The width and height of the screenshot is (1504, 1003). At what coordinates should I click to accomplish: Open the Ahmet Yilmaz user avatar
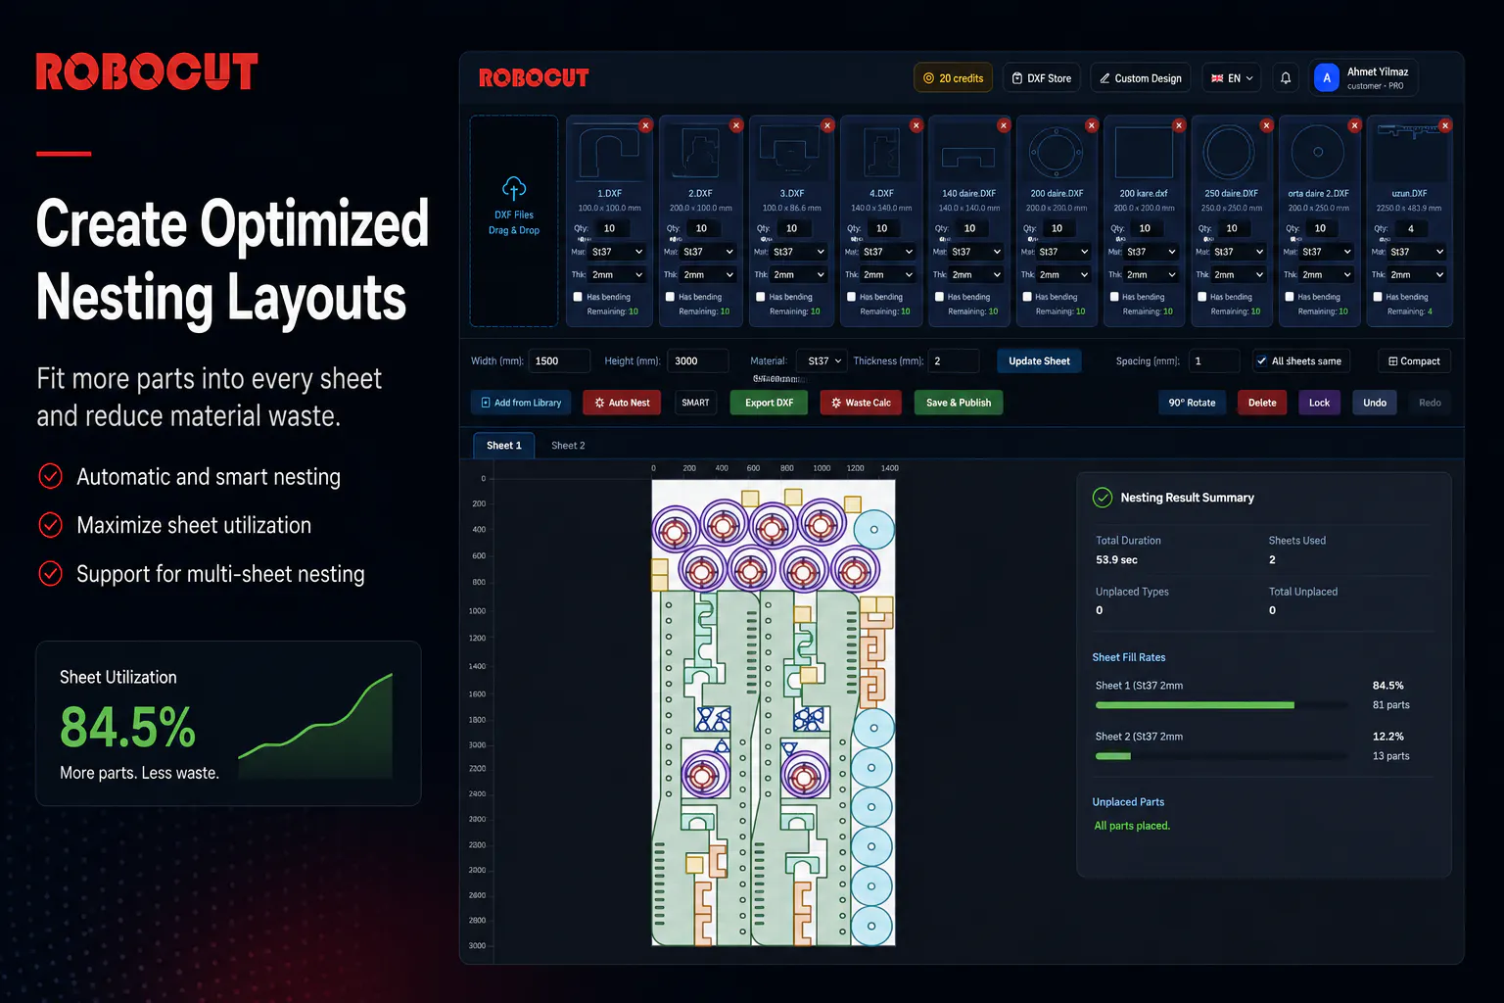pos(1327,78)
